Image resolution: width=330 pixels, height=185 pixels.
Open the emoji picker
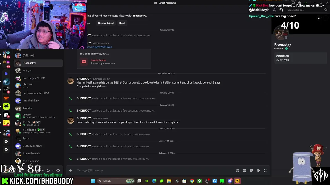click(x=258, y=170)
